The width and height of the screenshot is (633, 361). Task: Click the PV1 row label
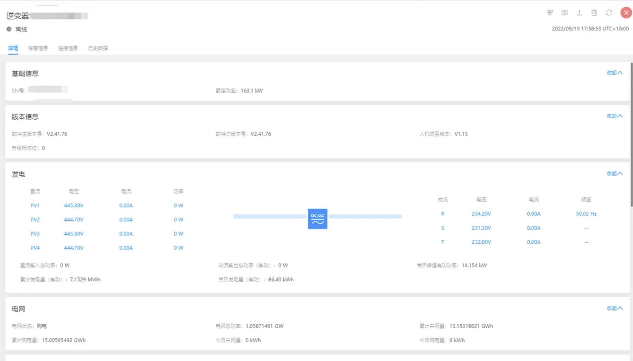(x=35, y=205)
